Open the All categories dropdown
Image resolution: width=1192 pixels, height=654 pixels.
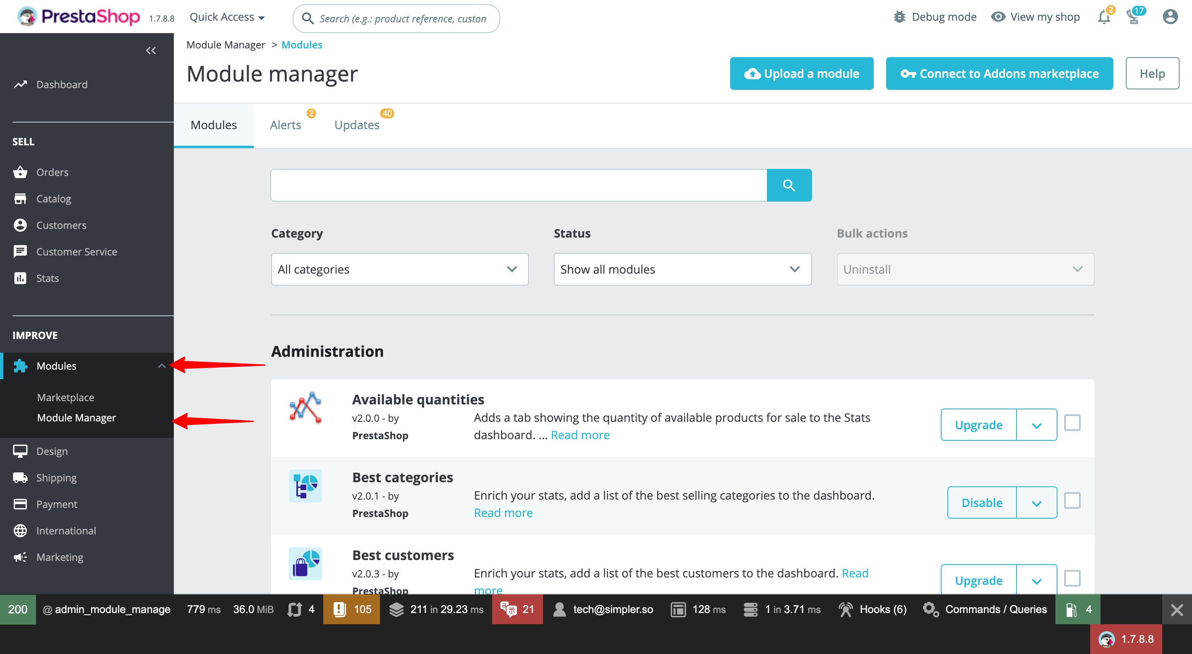[399, 269]
